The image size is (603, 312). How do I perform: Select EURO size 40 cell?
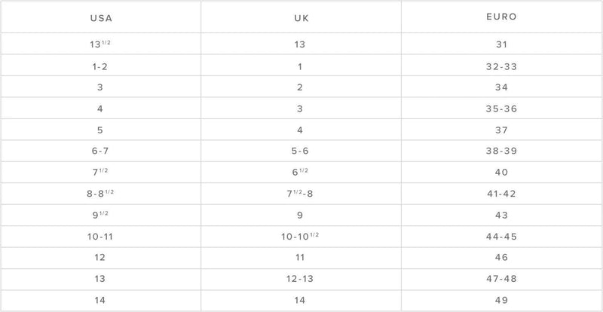tap(501, 172)
